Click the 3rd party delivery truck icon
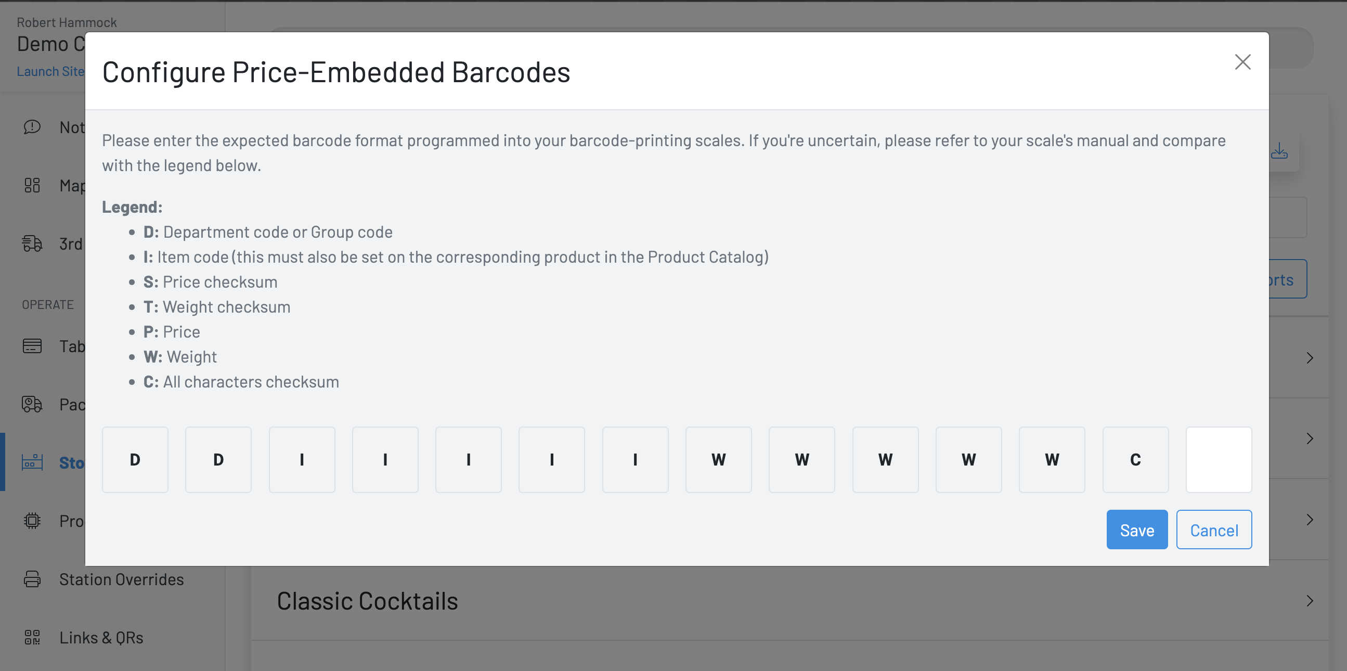 [32, 244]
